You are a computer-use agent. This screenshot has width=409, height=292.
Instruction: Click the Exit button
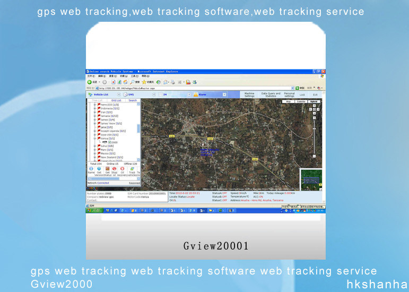pyautogui.click(x=315, y=95)
